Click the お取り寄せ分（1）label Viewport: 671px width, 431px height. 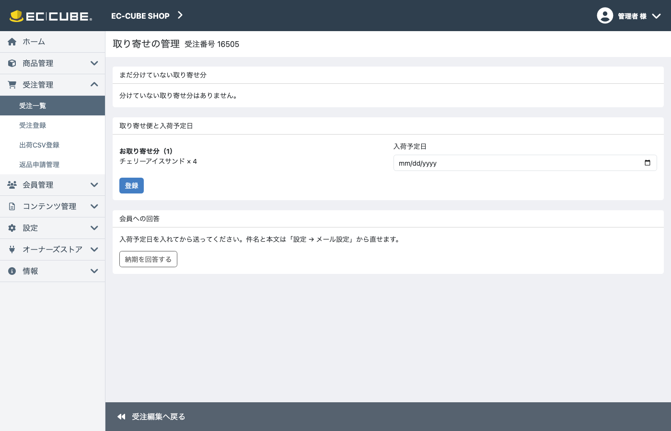coord(146,151)
